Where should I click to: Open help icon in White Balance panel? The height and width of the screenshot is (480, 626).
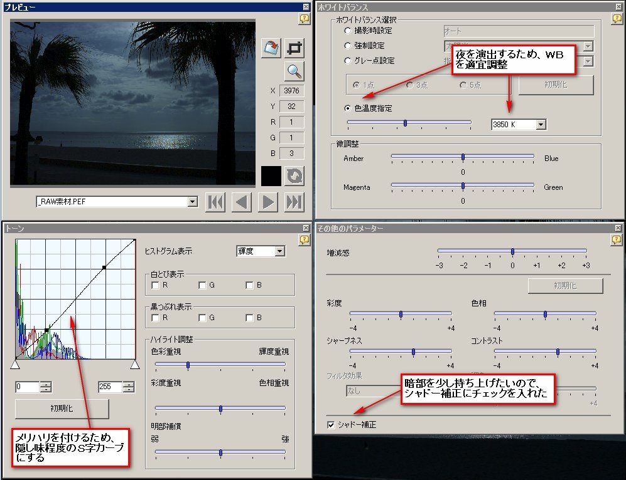[617, 18]
